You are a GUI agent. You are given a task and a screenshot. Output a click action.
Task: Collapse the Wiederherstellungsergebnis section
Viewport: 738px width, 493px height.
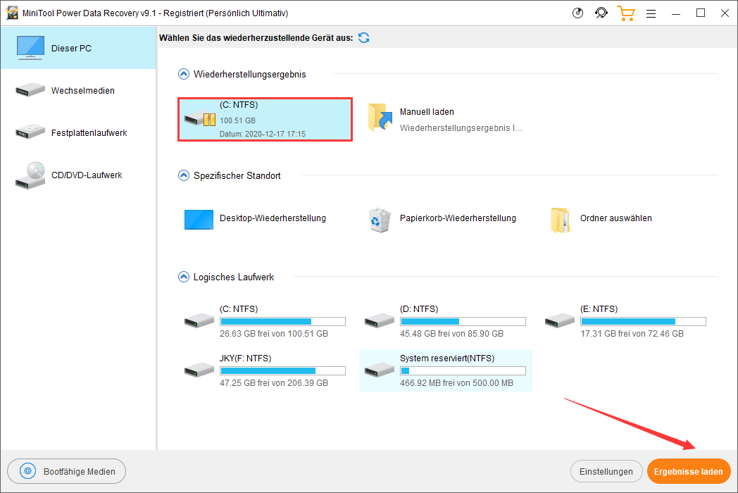click(184, 74)
